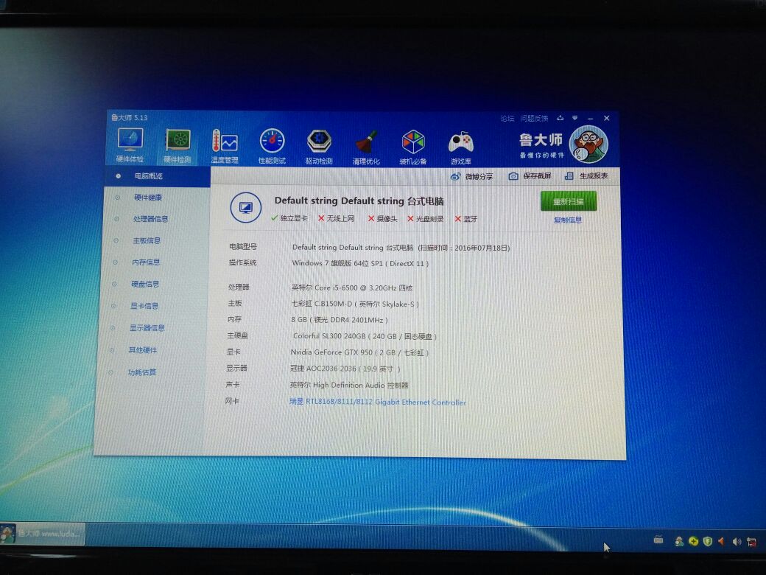The width and height of the screenshot is (766, 575).
Task: Click the report icon for 生成报表
Action: click(x=569, y=176)
